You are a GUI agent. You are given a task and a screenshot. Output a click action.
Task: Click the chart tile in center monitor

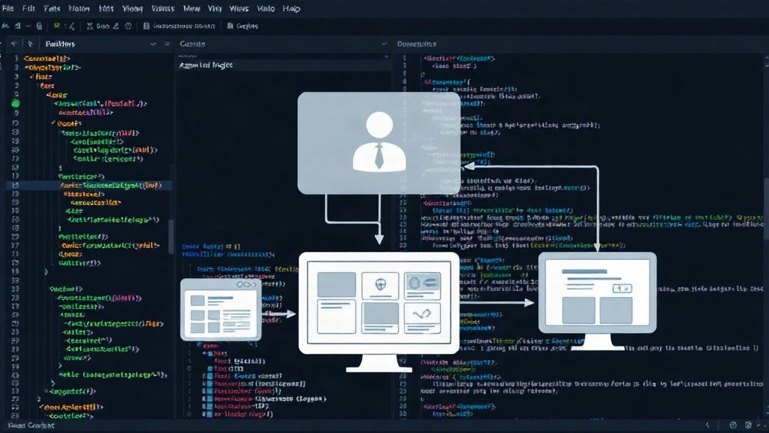pos(422,318)
